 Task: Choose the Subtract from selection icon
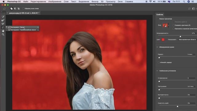pyautogui.click(x=15, y=9)
